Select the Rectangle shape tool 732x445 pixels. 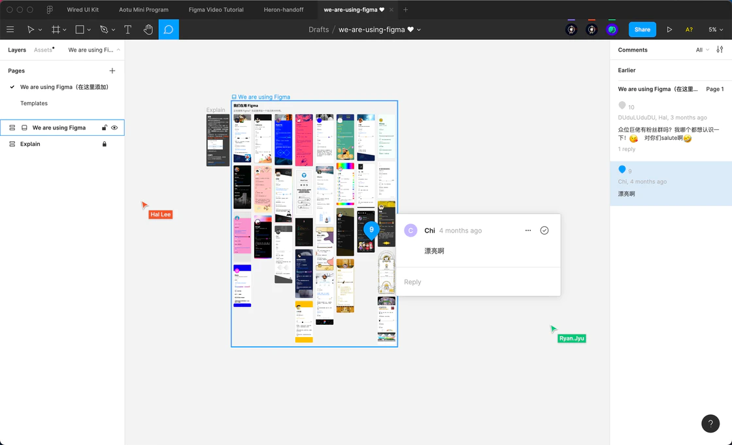pos(80,29)
